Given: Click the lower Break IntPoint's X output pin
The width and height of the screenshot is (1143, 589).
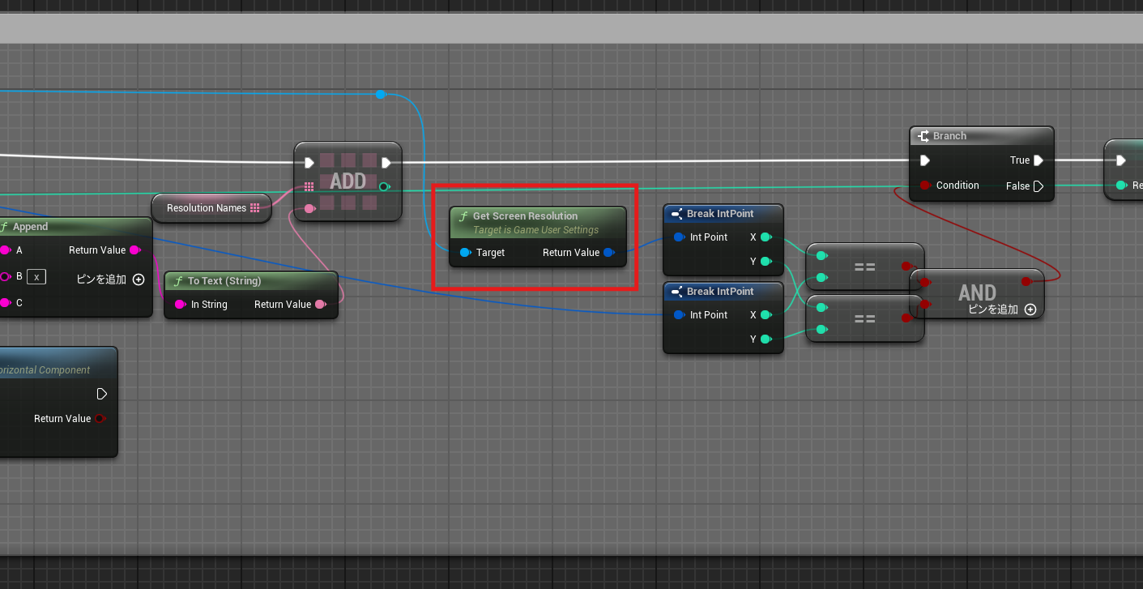Looking at the screenshot, I should click(x=766, y=315).
